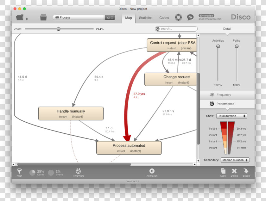The image size is (266, 201).
Task: Click the Disco logo
Action: pyautogui.click(x=241, y=17)
